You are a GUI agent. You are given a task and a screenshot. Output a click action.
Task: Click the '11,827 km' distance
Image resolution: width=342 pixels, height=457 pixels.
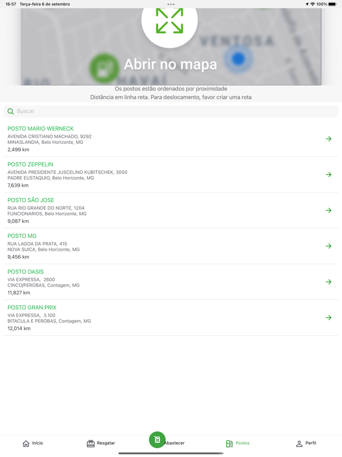click(19, 293)
